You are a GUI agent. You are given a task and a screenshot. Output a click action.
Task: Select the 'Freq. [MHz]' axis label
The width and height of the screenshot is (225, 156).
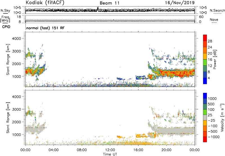(x=5, y=19)
